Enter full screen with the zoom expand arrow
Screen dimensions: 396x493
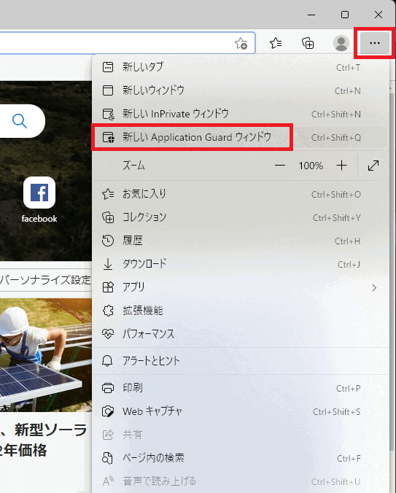tap(373, 166)
